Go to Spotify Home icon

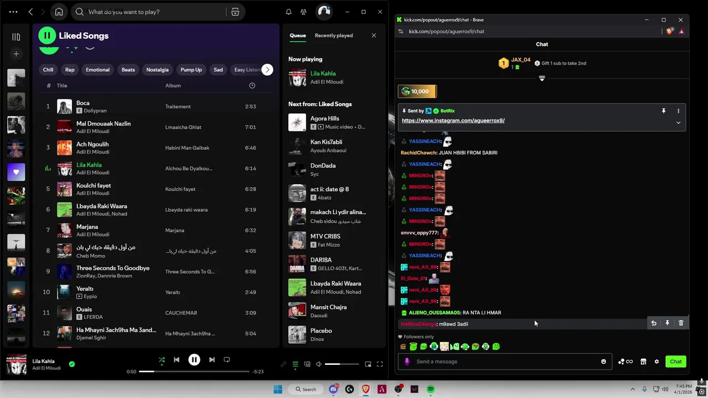[59, 12]
